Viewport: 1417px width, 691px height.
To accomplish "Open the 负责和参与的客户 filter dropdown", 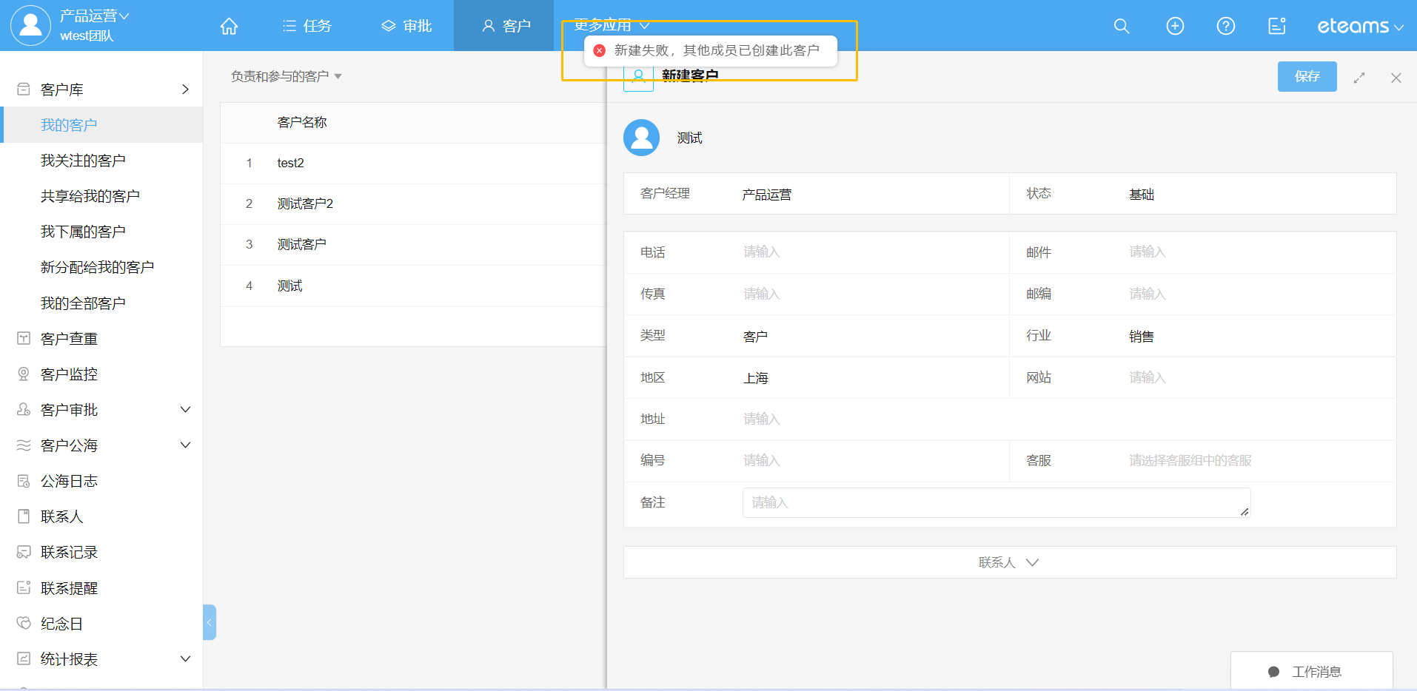I will 286,76.
